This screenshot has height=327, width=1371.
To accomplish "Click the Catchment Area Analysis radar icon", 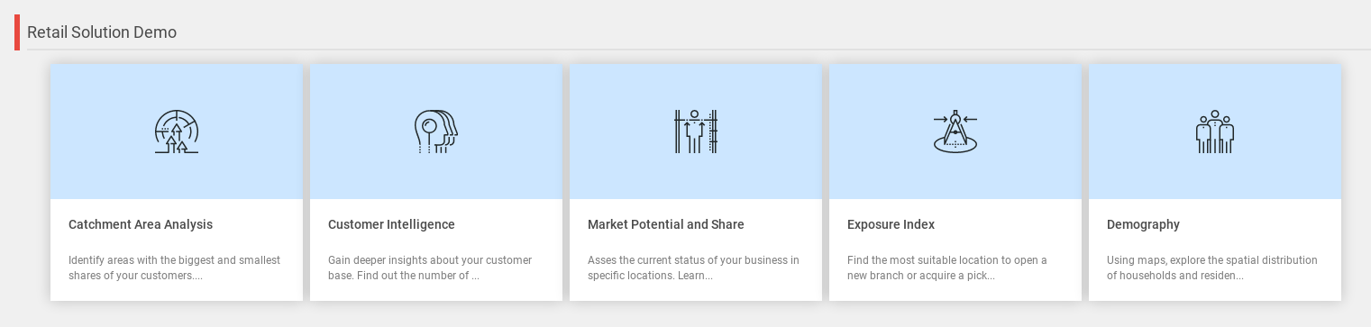I will [177, 132].
